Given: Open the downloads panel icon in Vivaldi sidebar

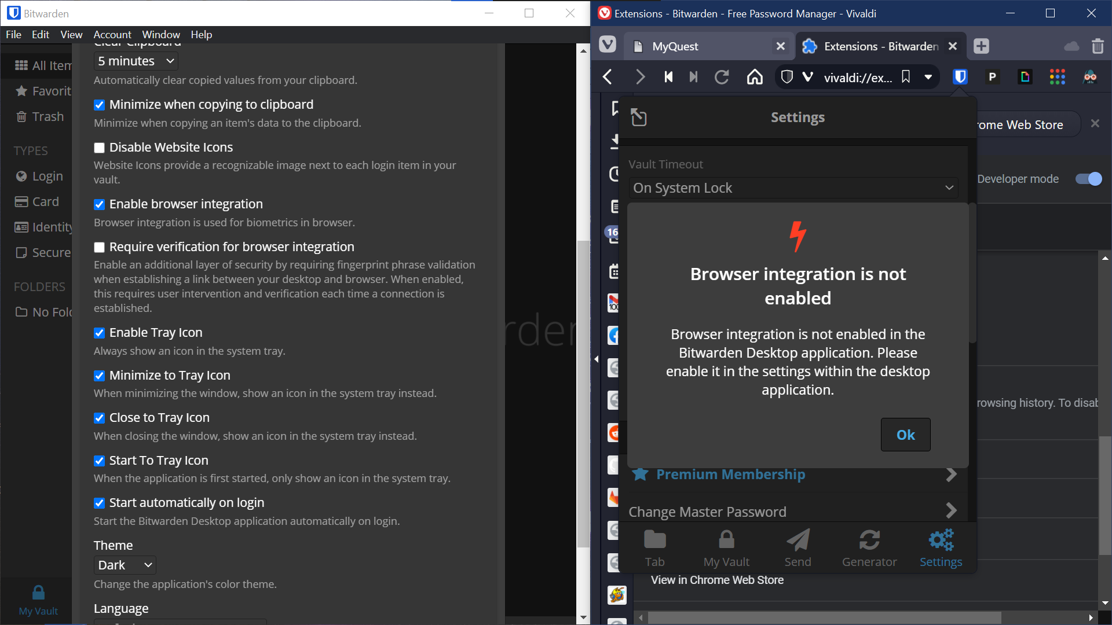Looking at the screenshot, I should coord(616,142).
